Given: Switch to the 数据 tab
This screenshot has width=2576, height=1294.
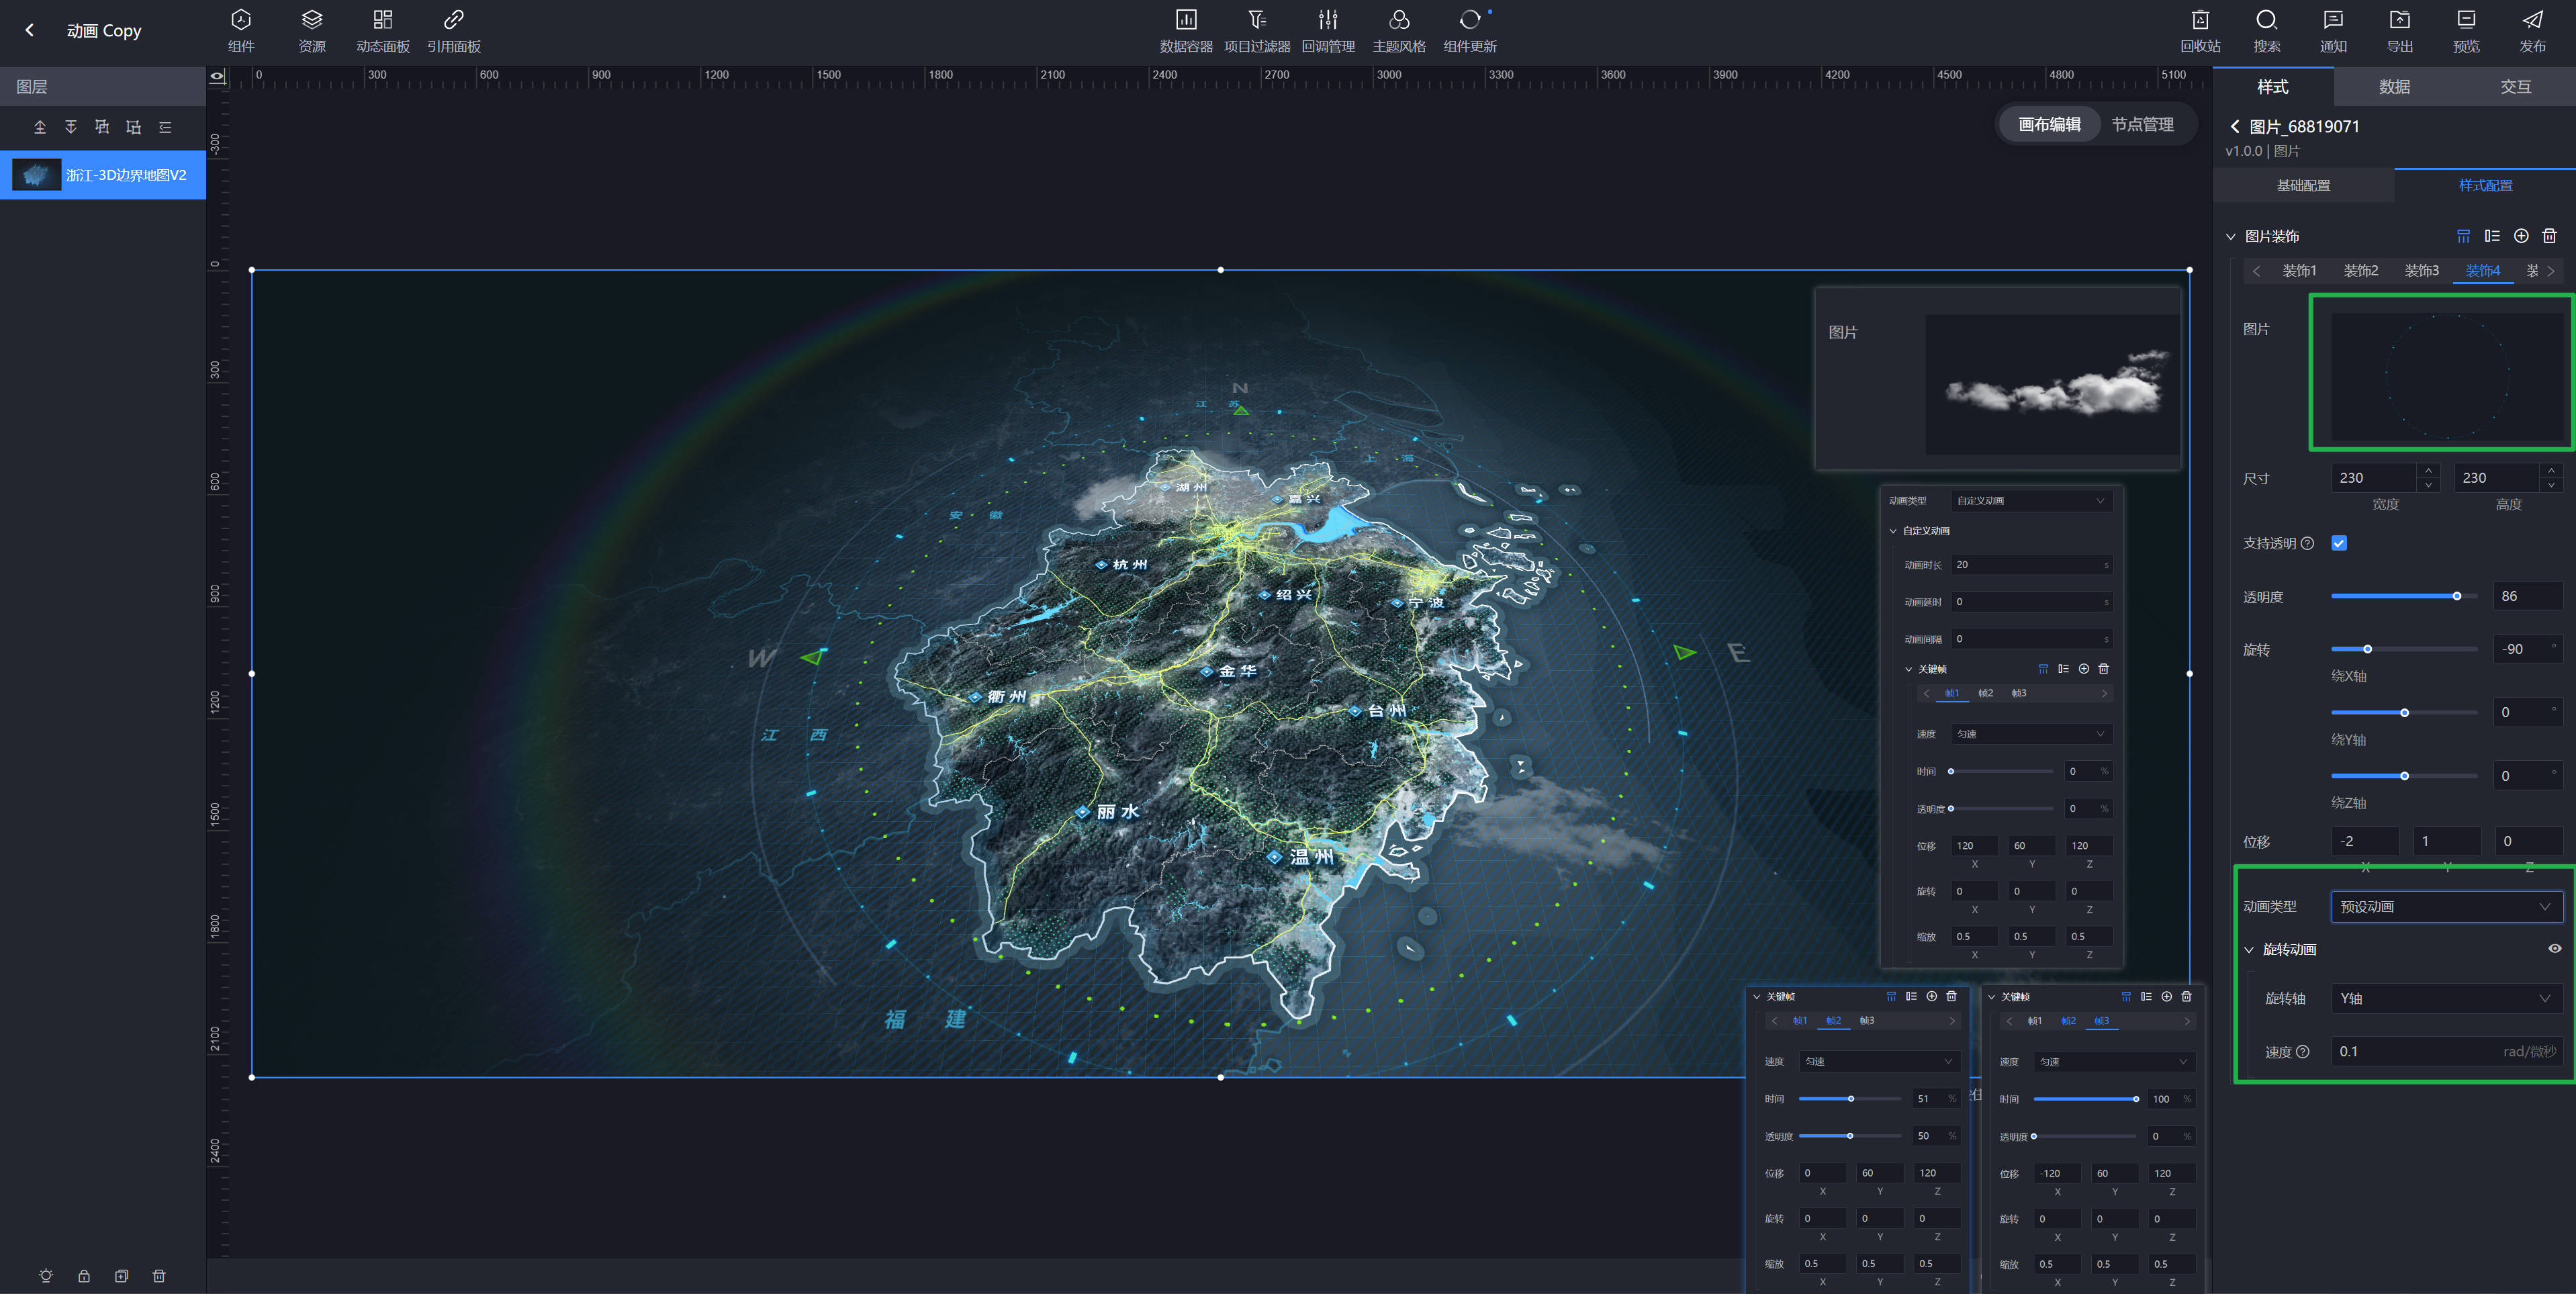Looking at the screenshot, I should tap(2394, 87).
